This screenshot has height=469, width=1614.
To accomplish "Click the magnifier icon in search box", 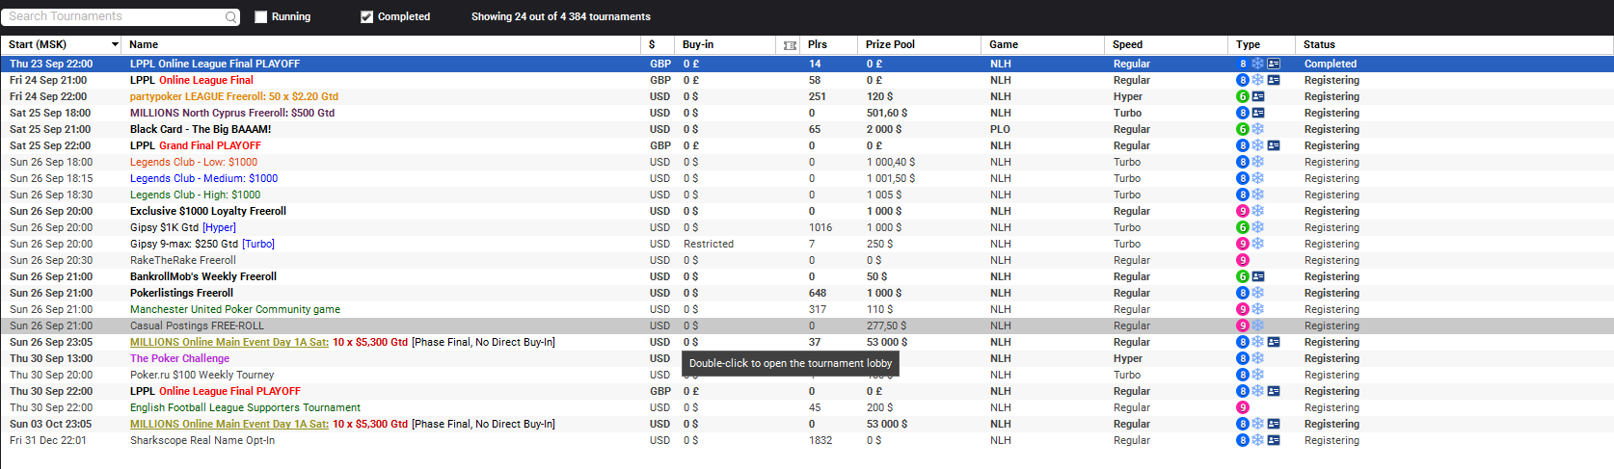I will pos(230,16).
